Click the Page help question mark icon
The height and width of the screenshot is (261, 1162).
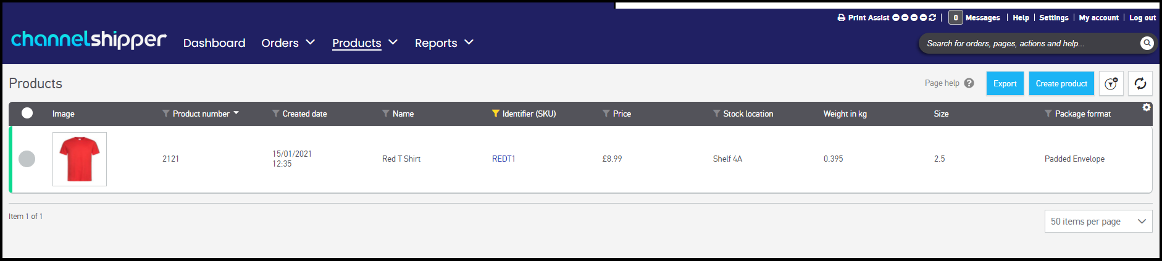(969, 83)
